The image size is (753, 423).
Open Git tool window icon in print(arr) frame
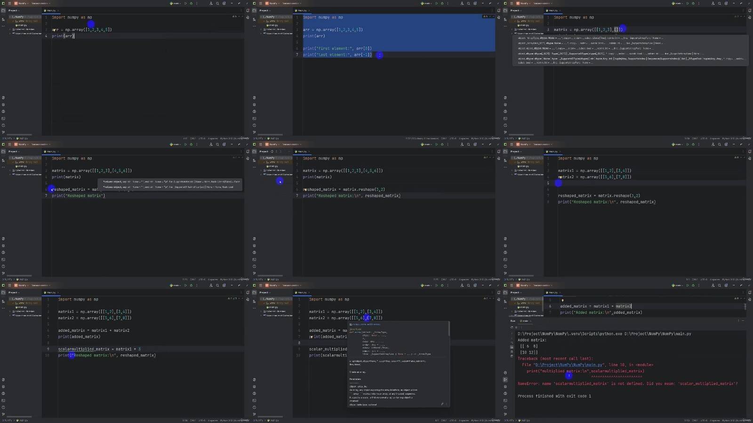click(x=3, y=132)
